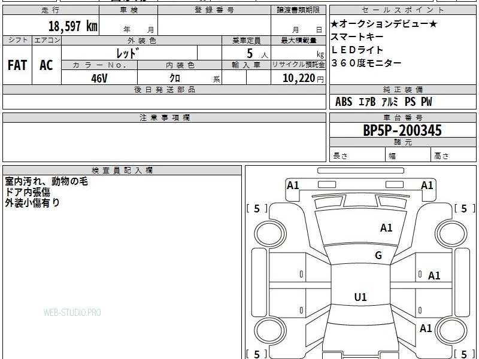Screen dimensions: 479x359
Task: Click the LEDライト sales point
Action: (357, 50)
